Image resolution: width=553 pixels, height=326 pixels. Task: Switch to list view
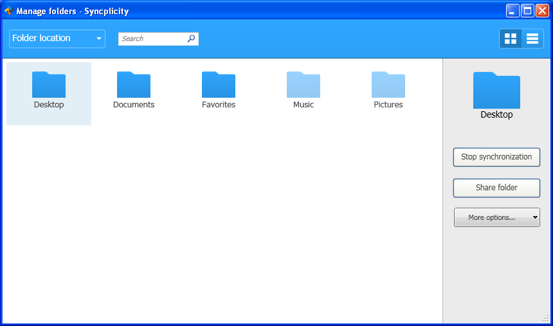532,39
